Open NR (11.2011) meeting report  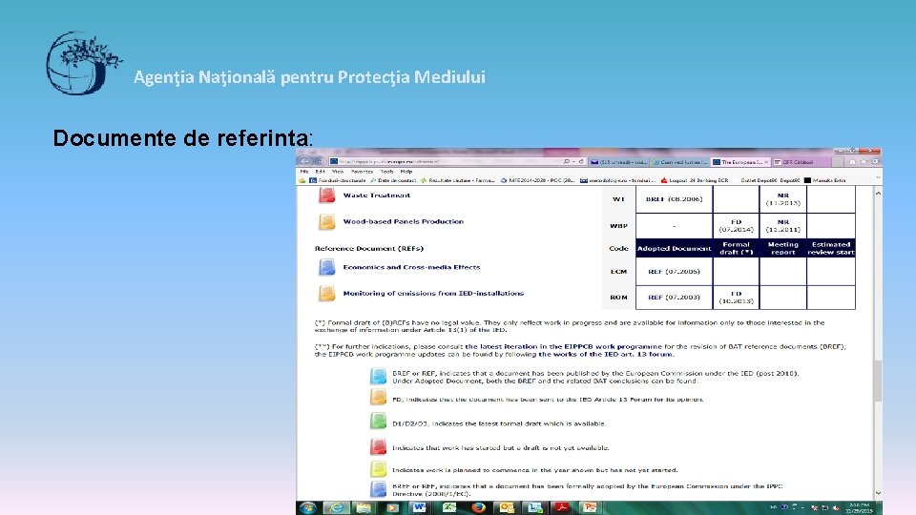pos(782,226)
